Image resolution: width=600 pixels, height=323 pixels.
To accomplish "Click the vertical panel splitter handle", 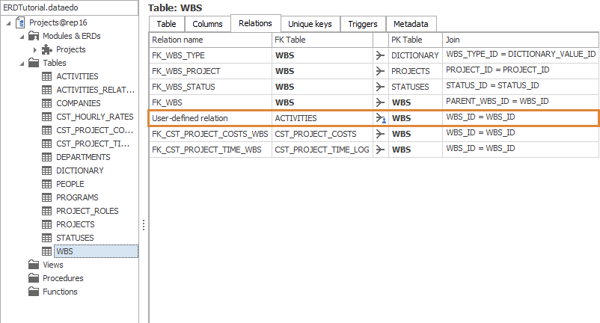I will tap(143, 225).
